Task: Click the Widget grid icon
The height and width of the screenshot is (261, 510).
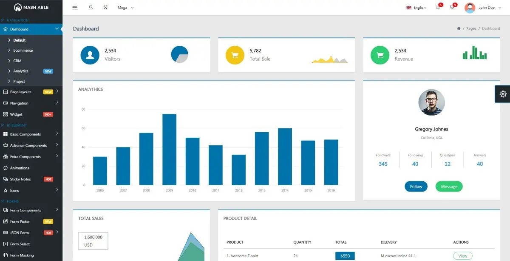Action: [6, 114]
